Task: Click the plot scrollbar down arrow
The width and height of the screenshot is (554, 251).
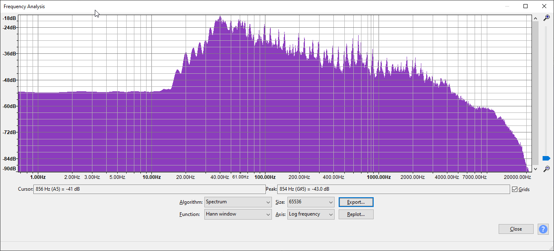Action: tap(535, 169)
